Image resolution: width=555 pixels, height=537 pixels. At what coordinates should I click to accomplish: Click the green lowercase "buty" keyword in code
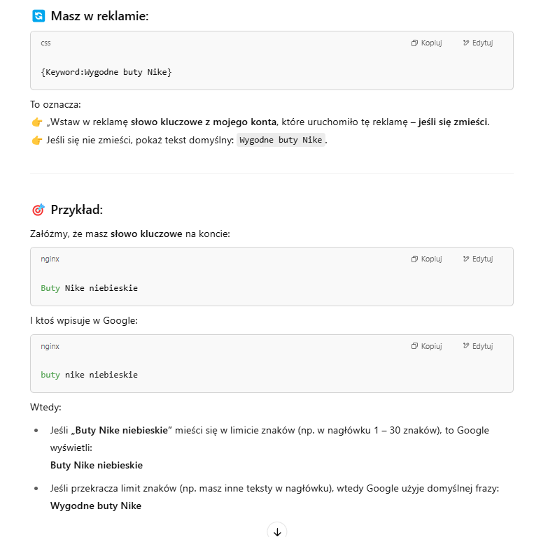click(x=50, y=375)
